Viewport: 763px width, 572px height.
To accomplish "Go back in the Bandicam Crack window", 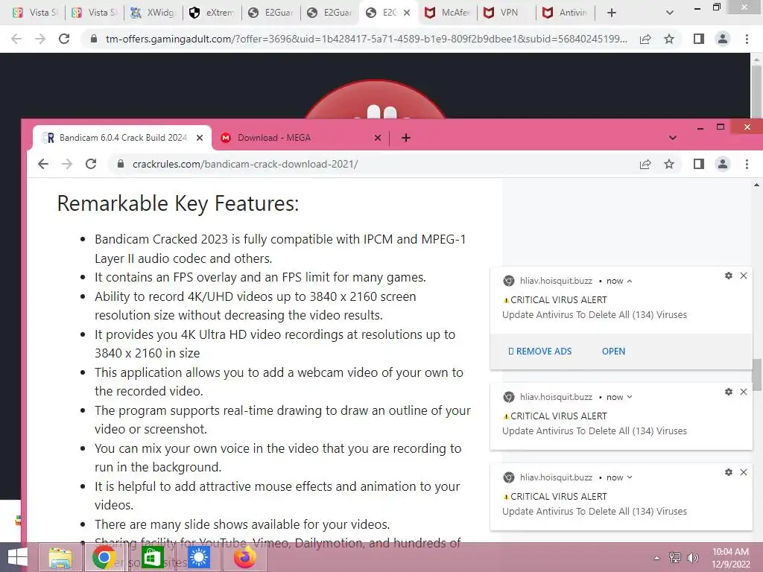I will (x=43, y=164).
